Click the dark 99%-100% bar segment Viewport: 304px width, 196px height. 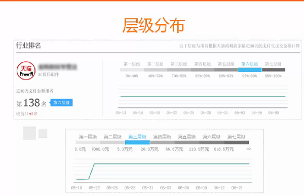point(274,70)
